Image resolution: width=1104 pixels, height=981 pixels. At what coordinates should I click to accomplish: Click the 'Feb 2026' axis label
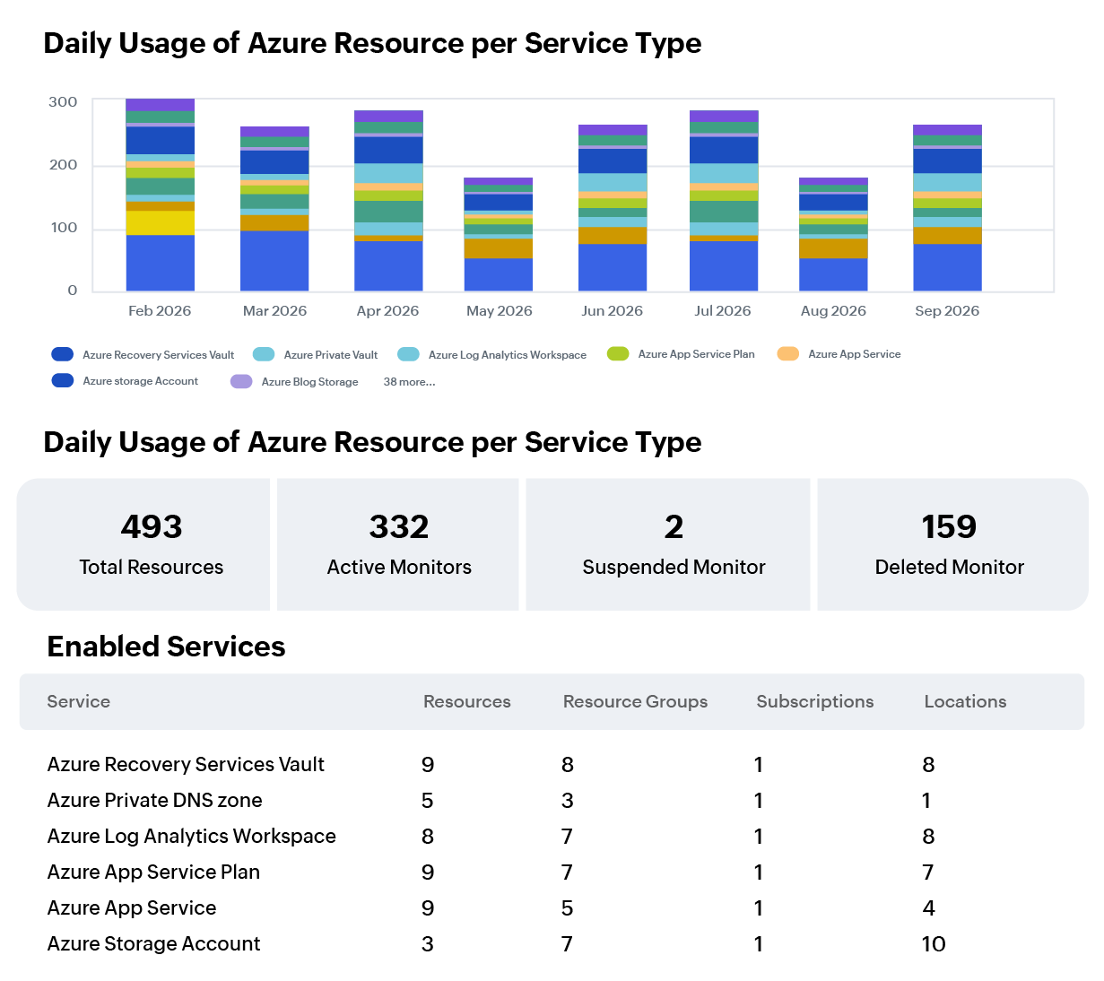click(x=160, y=310)
